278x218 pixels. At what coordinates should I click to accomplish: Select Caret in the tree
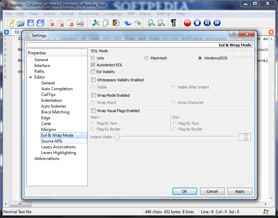tap(46, 124)
